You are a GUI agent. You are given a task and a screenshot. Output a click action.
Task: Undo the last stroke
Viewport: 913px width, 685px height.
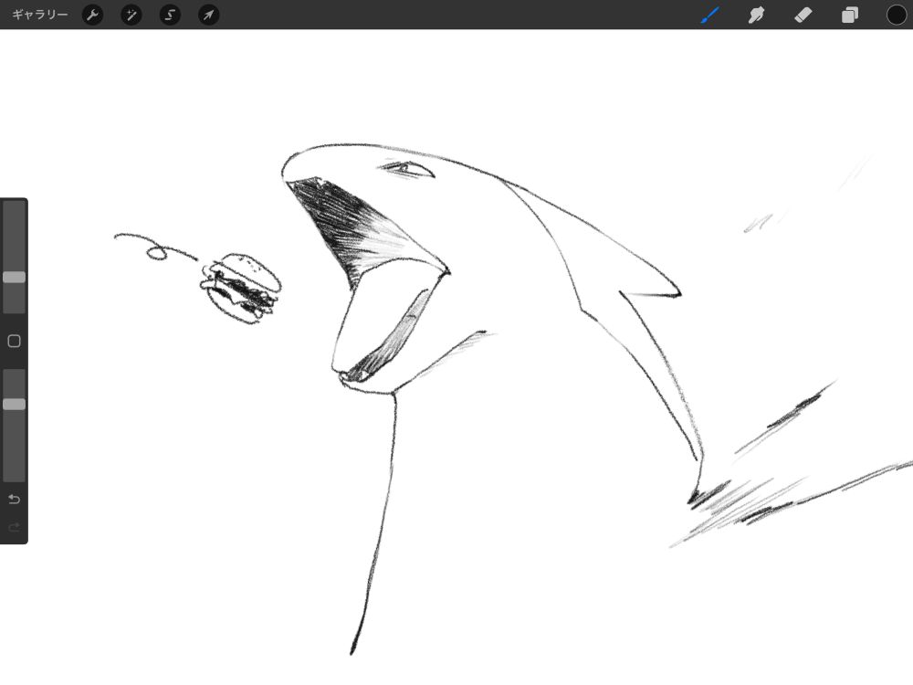point(14,500)
